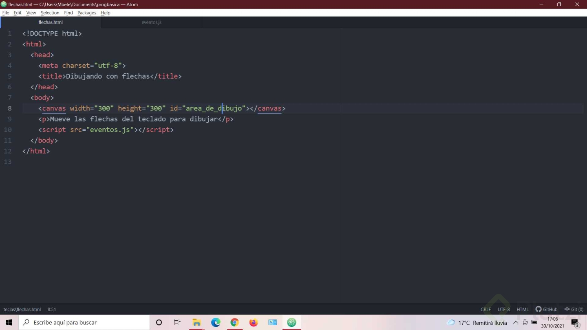Screen dimensions: 587x330
Task: Launch Google Chrome from the taskbar
Action: point(234,322)
